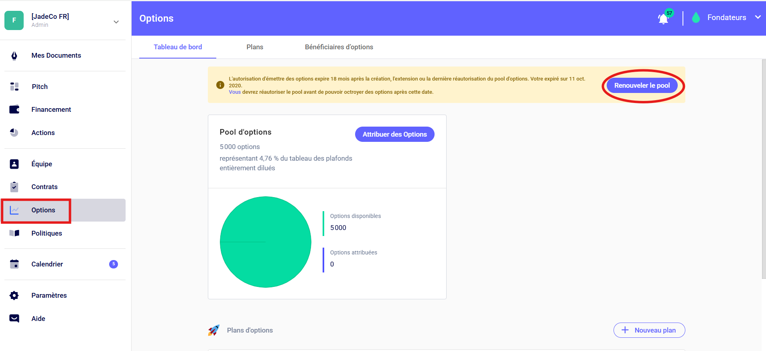Open the Bénéficiaires d'options tab
The height and width of the screenshot is (351, 766).
[x=339, y=47]
